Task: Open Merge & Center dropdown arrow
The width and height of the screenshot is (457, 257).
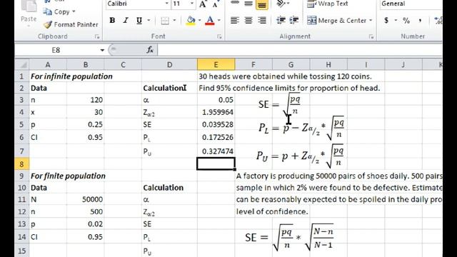Action: click(x=371, y=21)
